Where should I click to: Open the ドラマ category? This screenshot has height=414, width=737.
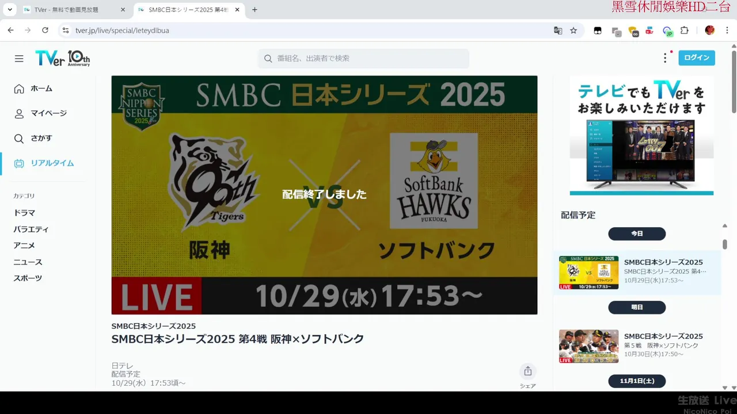pos(24,213)
